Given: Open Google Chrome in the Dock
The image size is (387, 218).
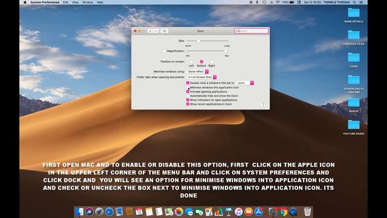Looking at the screenshot, I should (283, 212).
